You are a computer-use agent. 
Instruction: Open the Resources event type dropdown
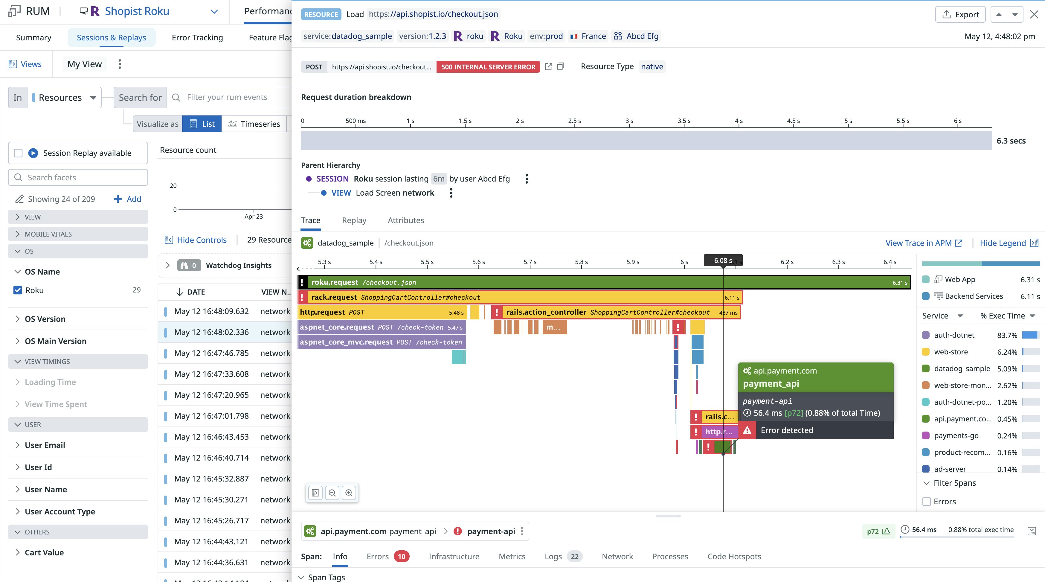pos(65,97)
